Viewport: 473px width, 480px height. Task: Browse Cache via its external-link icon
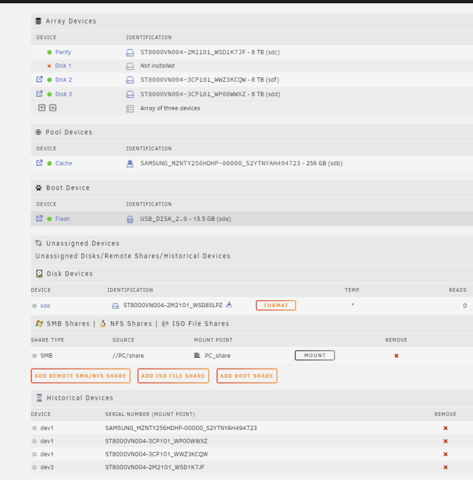(39, 163)
